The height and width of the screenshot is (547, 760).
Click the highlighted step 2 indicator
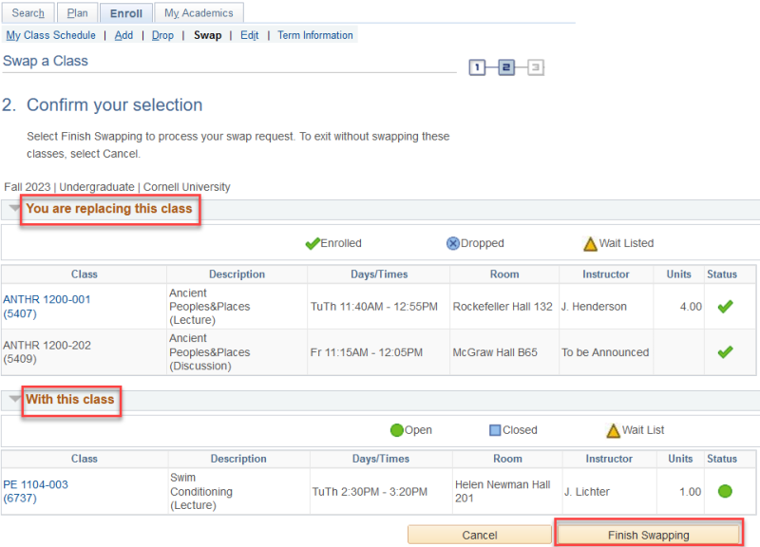tap(506, 67)
